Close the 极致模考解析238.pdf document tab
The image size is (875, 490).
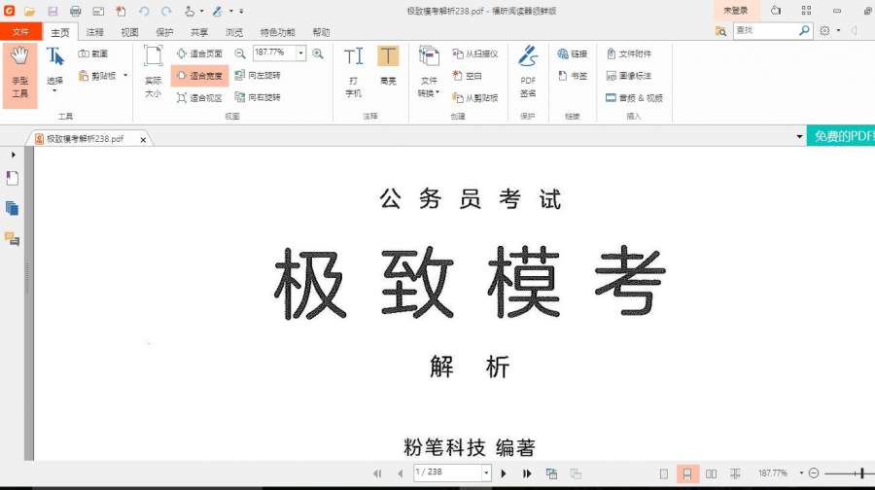pyautogui.click(x=143, y=140)
